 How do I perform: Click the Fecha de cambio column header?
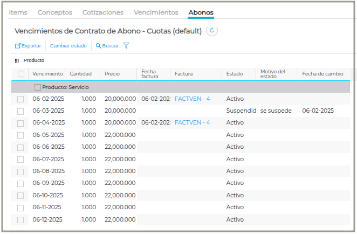(x=322, y=74)
